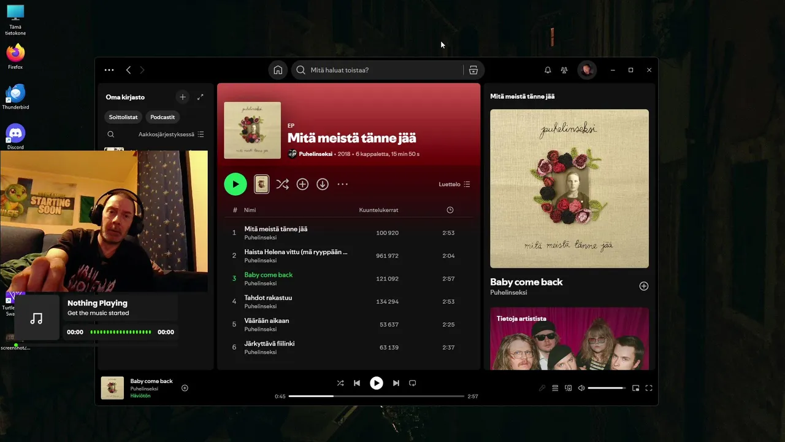Add the EP to library with plus
Image resolution: width=785 pixels, height=442 pixels.
pyautogui.click(x=302, y=184)
